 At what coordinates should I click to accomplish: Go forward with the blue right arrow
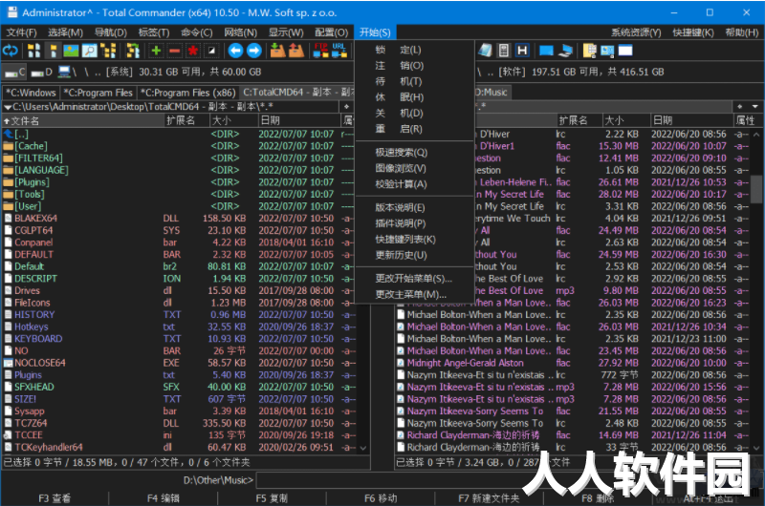(254, 51)
